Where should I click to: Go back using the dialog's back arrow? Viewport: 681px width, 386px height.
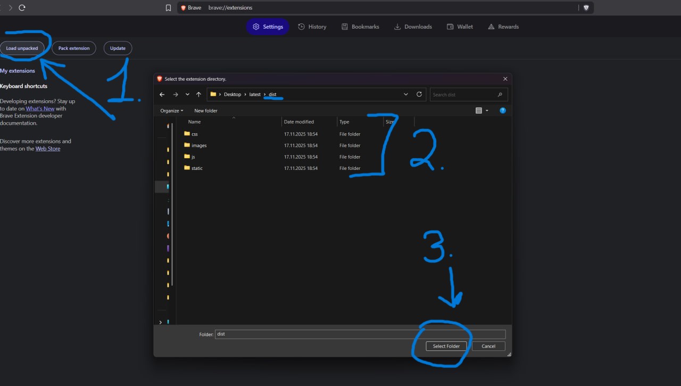click(x=162, y=95)
